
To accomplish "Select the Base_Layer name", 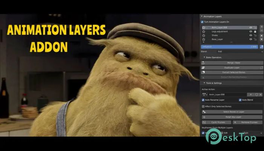I will (x=217, y=39).
